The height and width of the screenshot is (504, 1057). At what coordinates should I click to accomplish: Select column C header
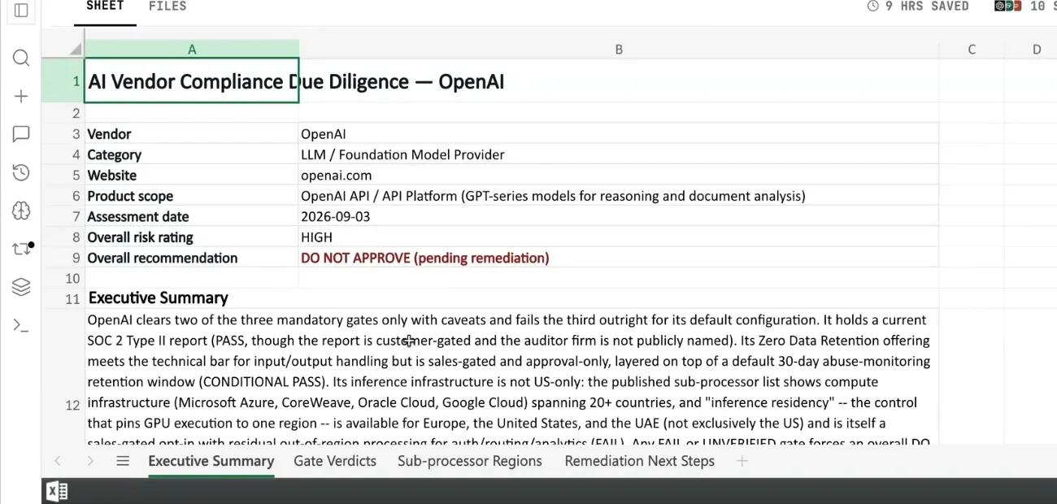pos(972,50)
